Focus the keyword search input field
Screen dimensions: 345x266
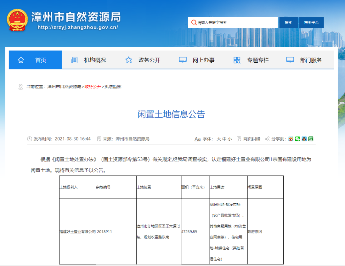(x=236, y=23)
